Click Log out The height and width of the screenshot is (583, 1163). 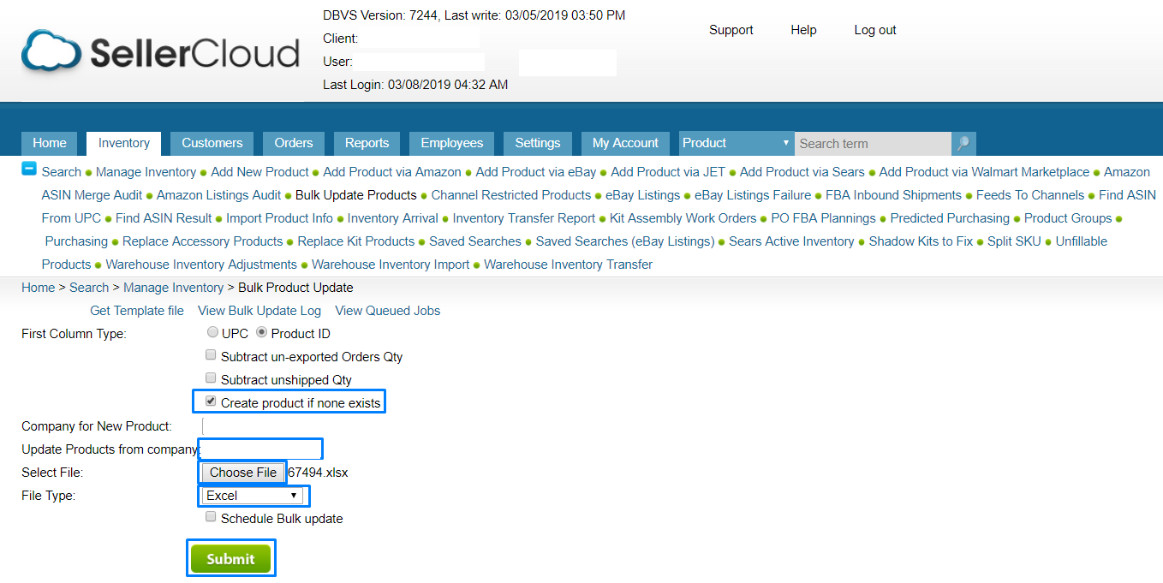click(x=875, y=30)
